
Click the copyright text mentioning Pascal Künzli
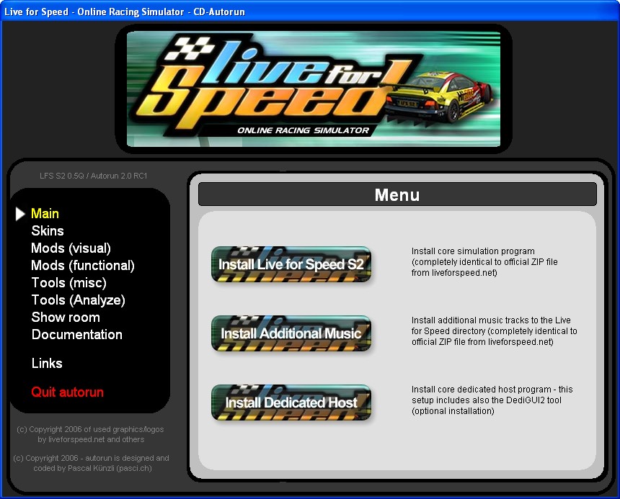[92, 463]
